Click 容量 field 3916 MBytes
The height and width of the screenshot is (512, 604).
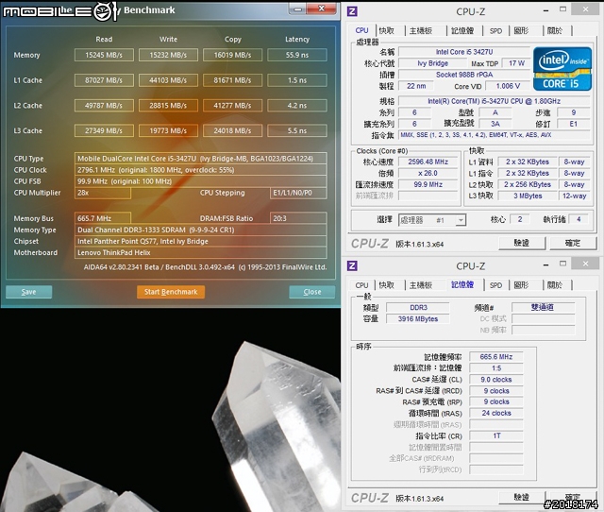(x=418, y=319)
